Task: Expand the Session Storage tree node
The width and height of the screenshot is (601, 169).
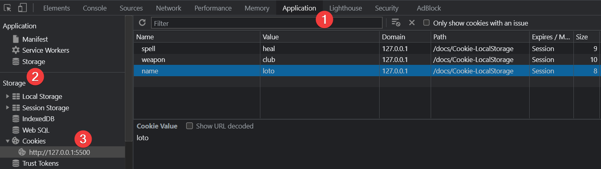Action: (x=7, y=108)
